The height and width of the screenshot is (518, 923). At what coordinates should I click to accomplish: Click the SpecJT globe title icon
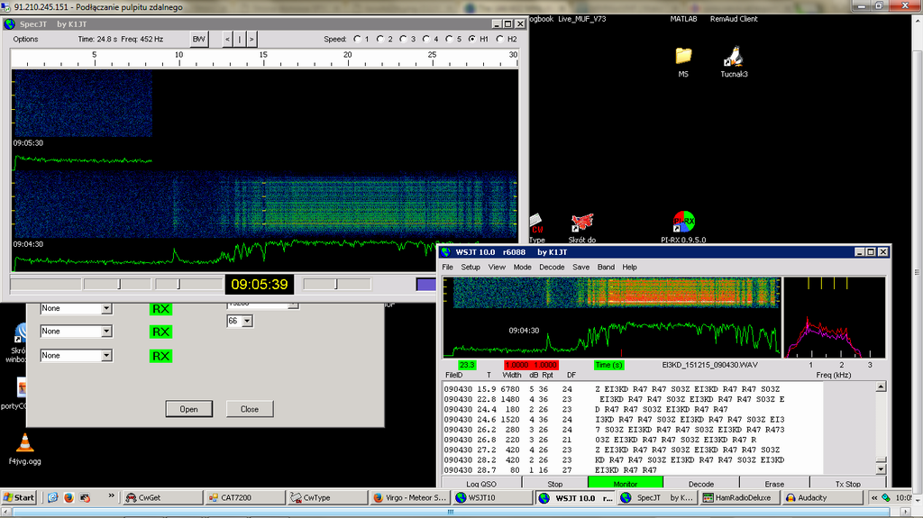tap(9, 24)
